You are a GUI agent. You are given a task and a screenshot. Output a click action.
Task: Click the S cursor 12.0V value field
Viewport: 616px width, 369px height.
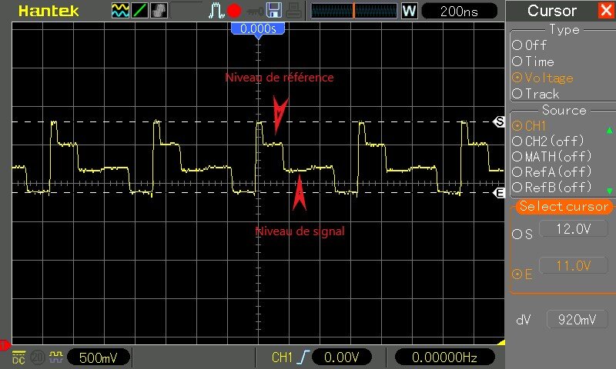tap(574, 229)
